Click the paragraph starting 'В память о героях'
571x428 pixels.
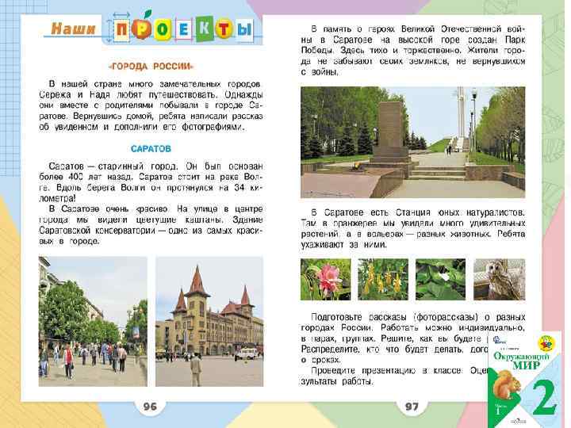[x=413, y=50]
